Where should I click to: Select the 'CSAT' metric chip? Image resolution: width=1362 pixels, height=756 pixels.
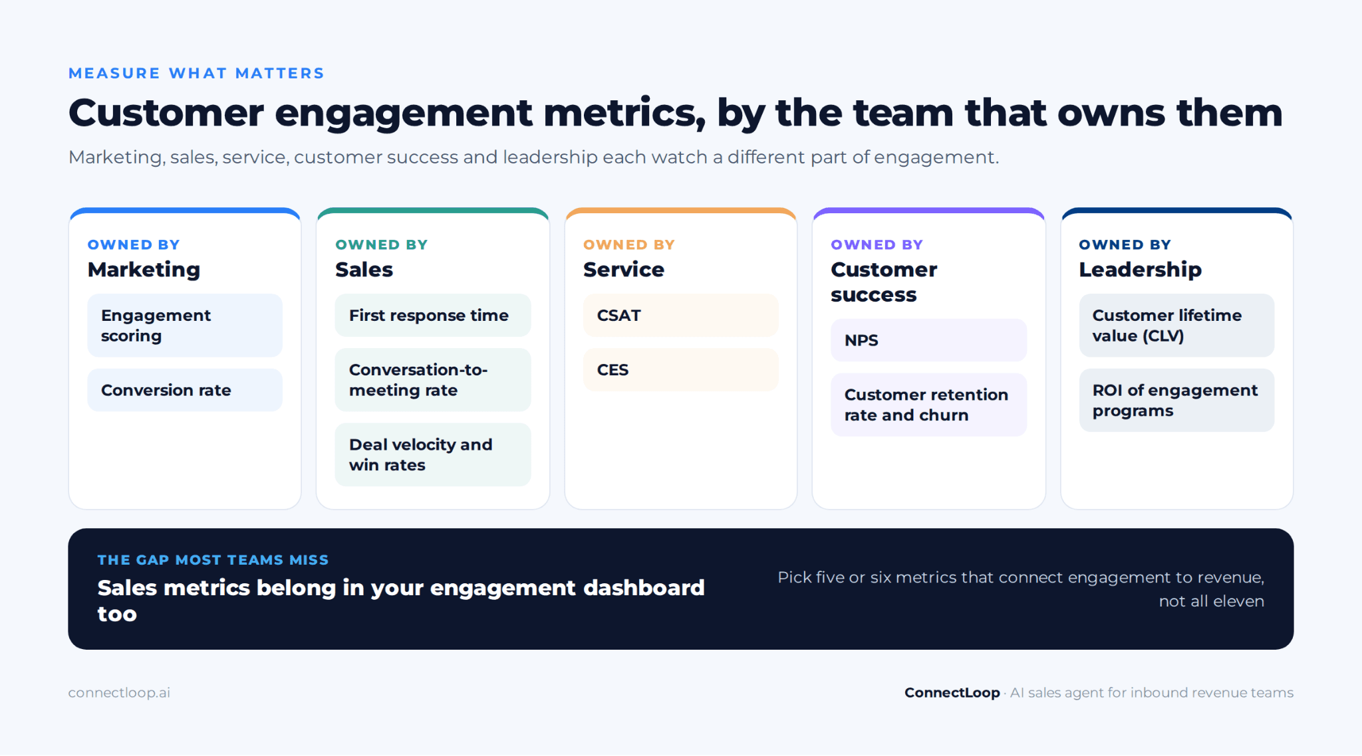pos(681,316)
